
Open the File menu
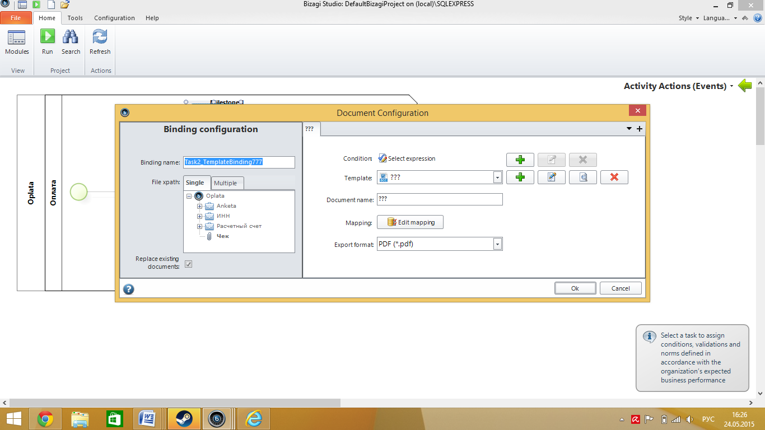click(x=16, y=18)
